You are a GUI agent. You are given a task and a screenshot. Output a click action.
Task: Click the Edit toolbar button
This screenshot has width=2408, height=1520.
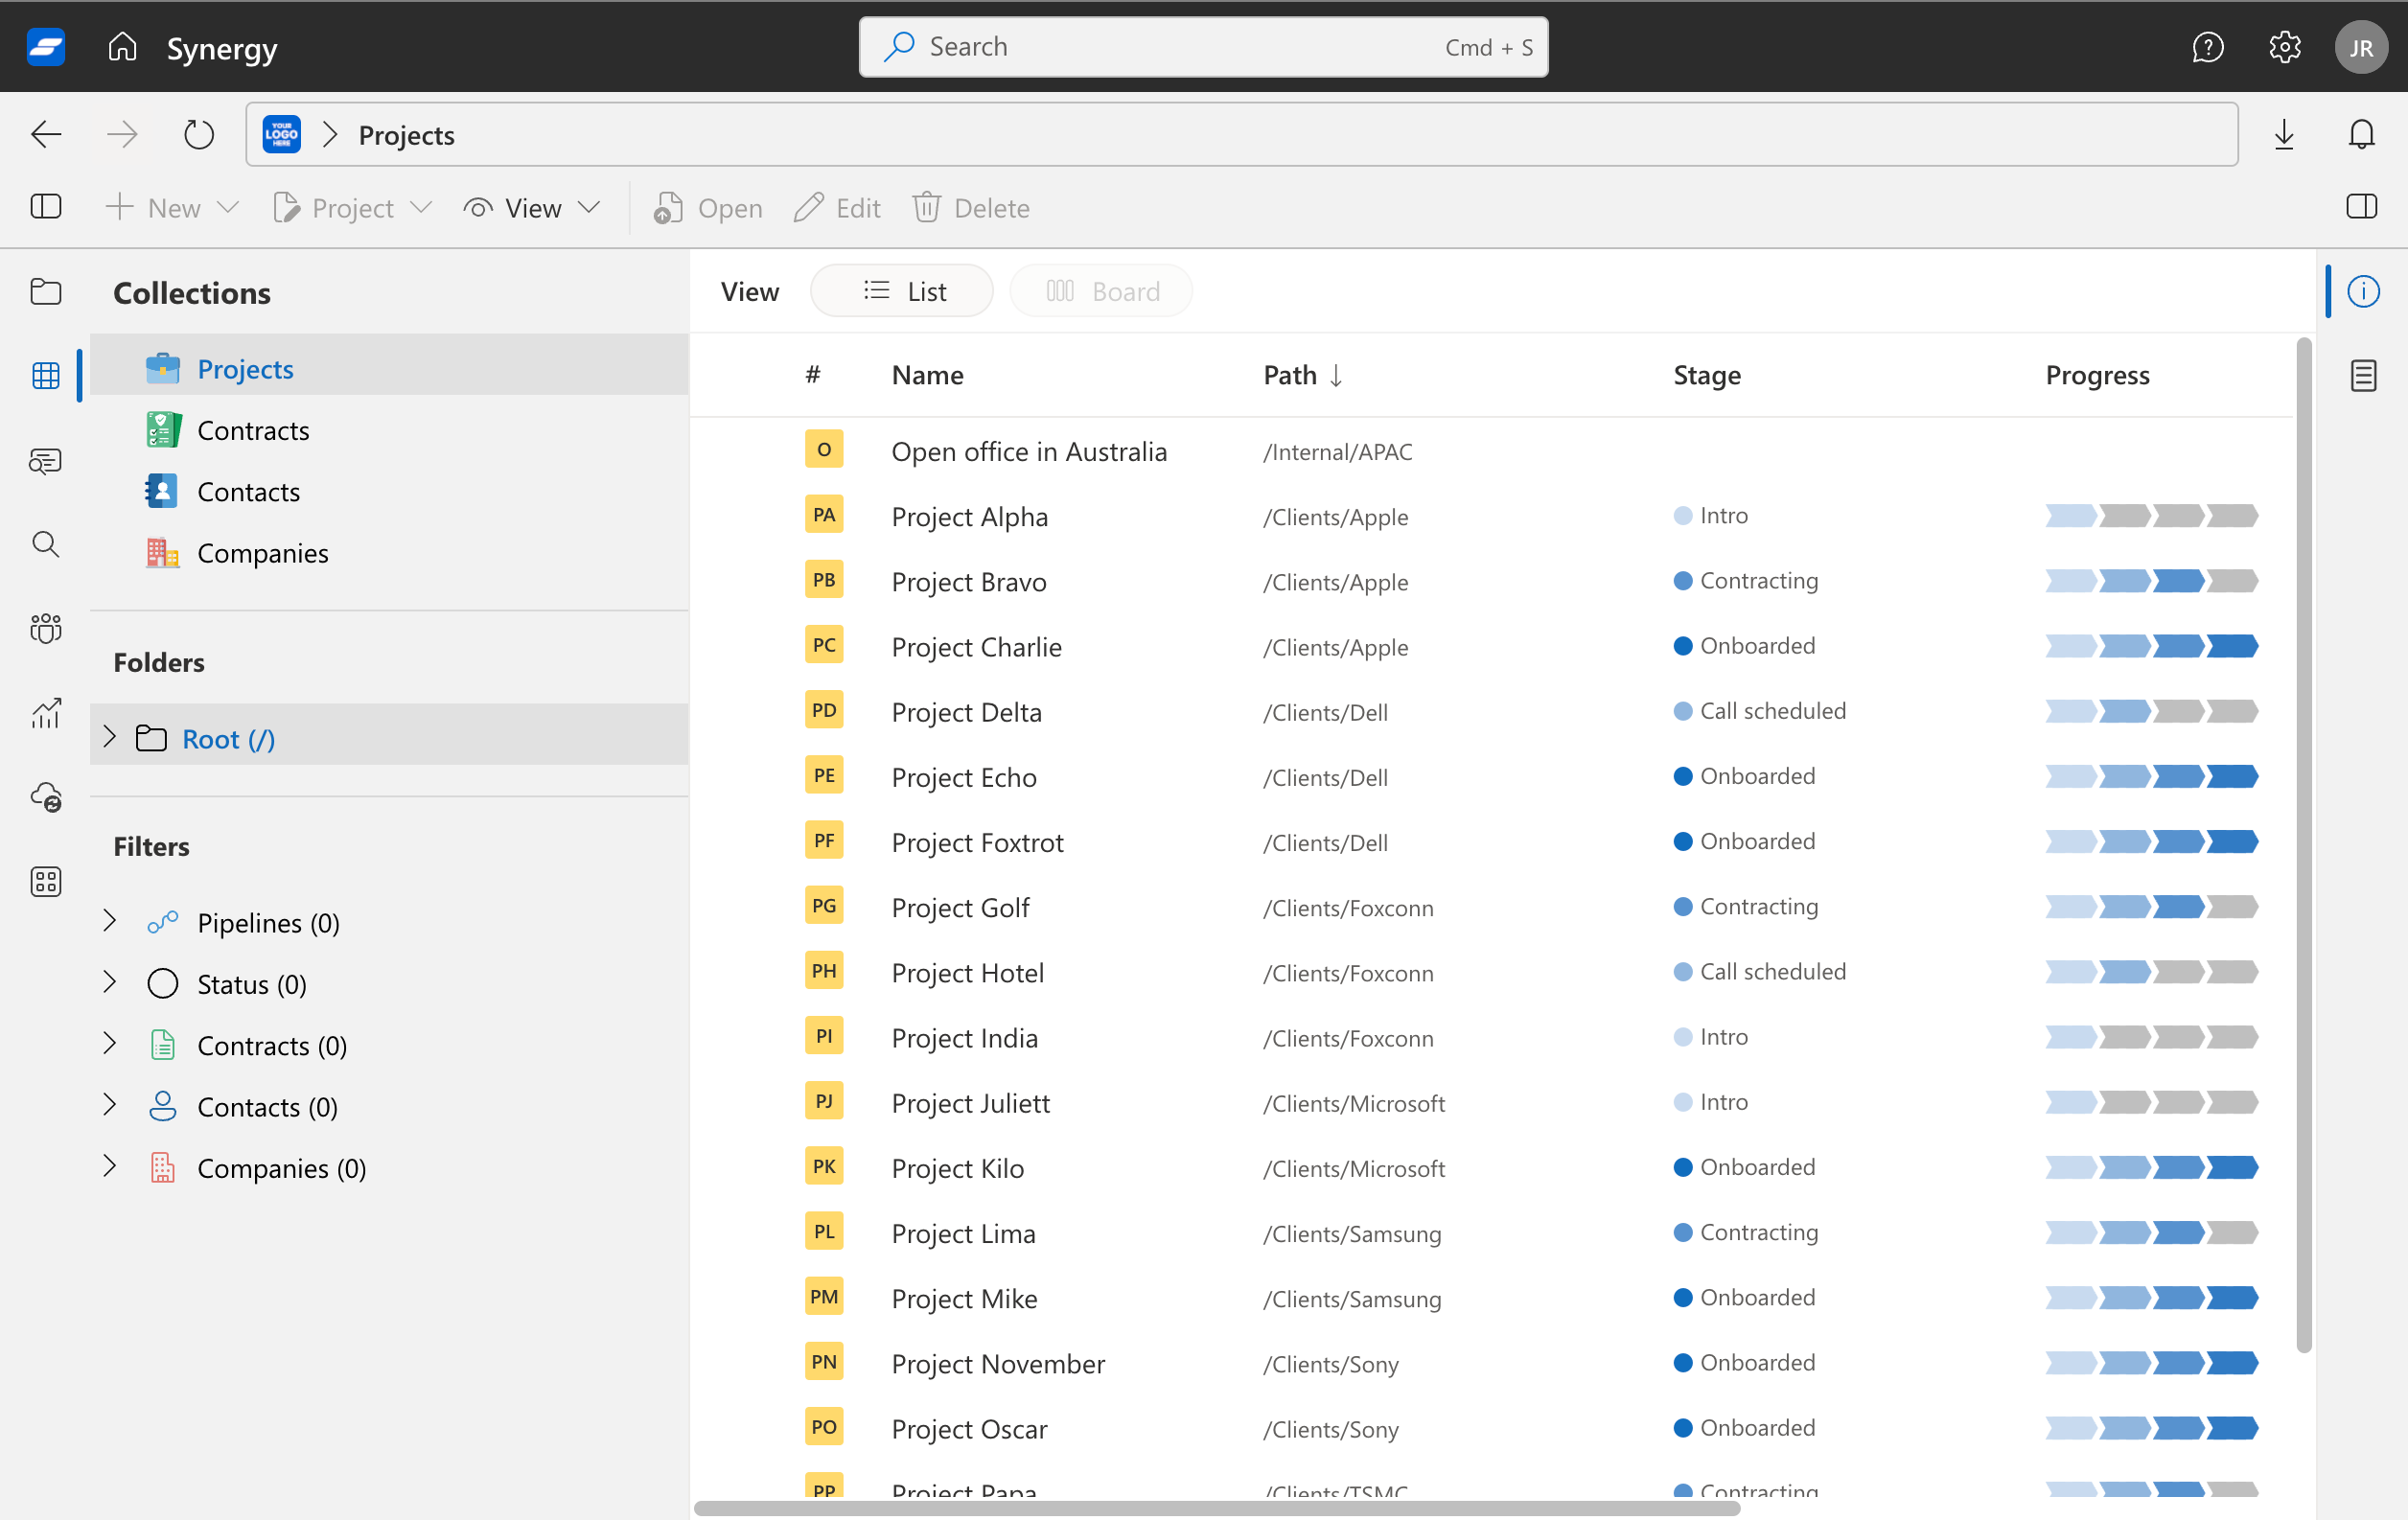click(837, 207)
